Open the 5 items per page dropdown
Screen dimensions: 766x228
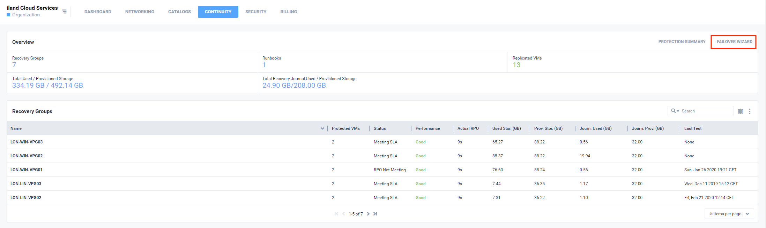click(x=729, y=214)
